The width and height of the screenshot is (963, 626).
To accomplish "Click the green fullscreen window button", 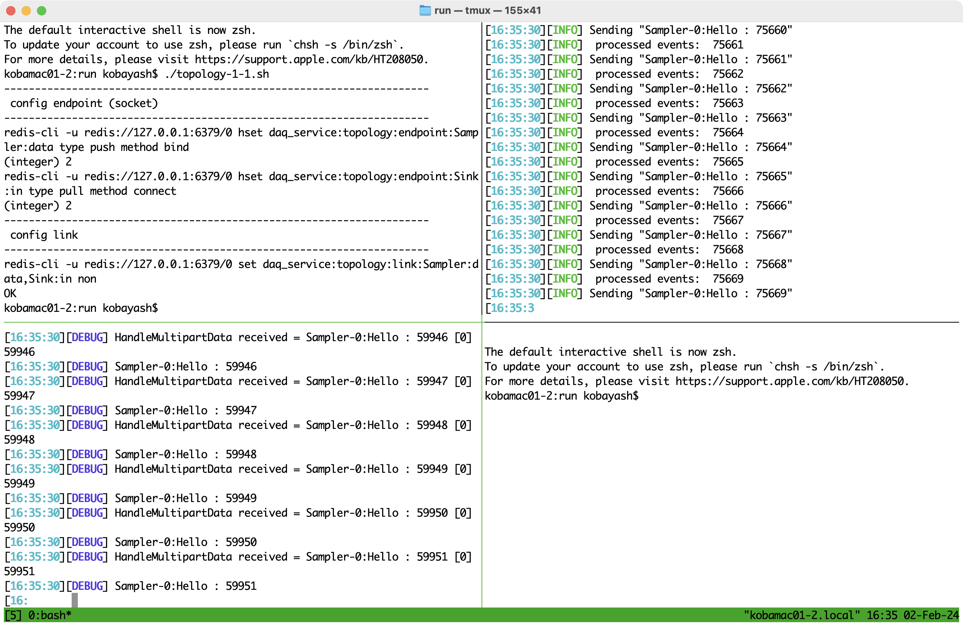I will 42,10.
